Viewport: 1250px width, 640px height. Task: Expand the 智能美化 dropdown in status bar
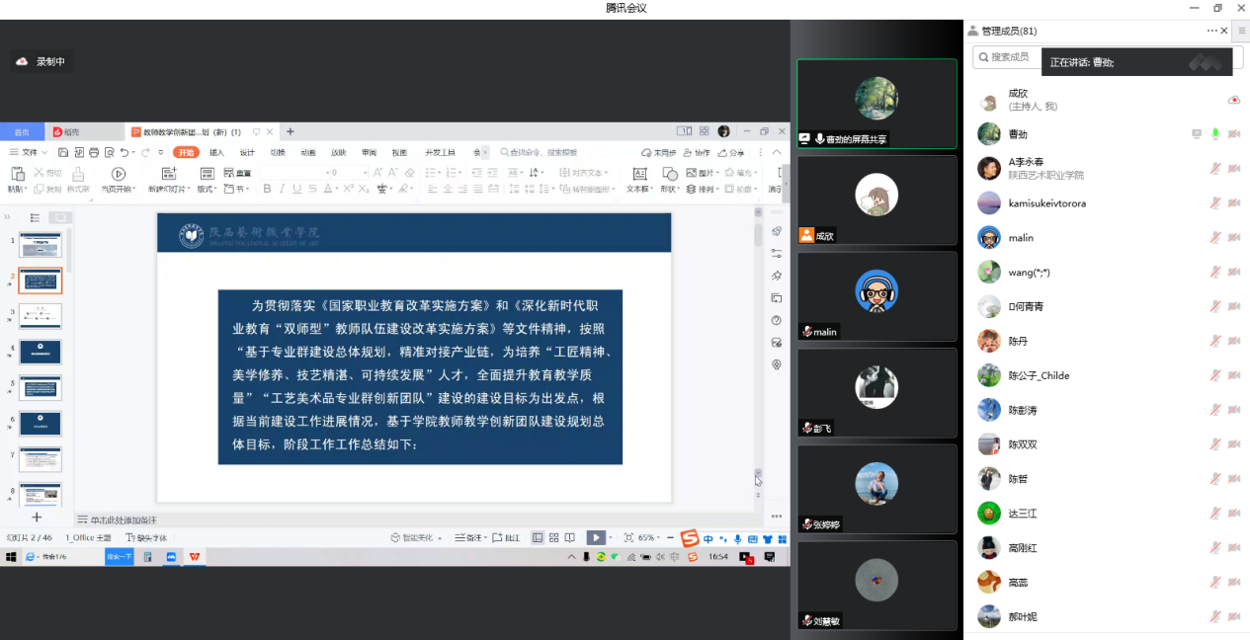coord(439,538)
